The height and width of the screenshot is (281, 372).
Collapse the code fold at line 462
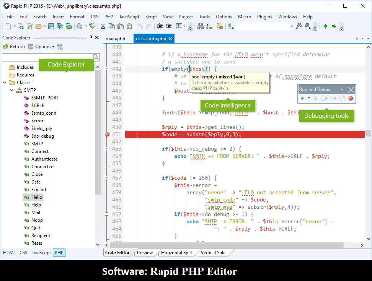click(106, 214)
